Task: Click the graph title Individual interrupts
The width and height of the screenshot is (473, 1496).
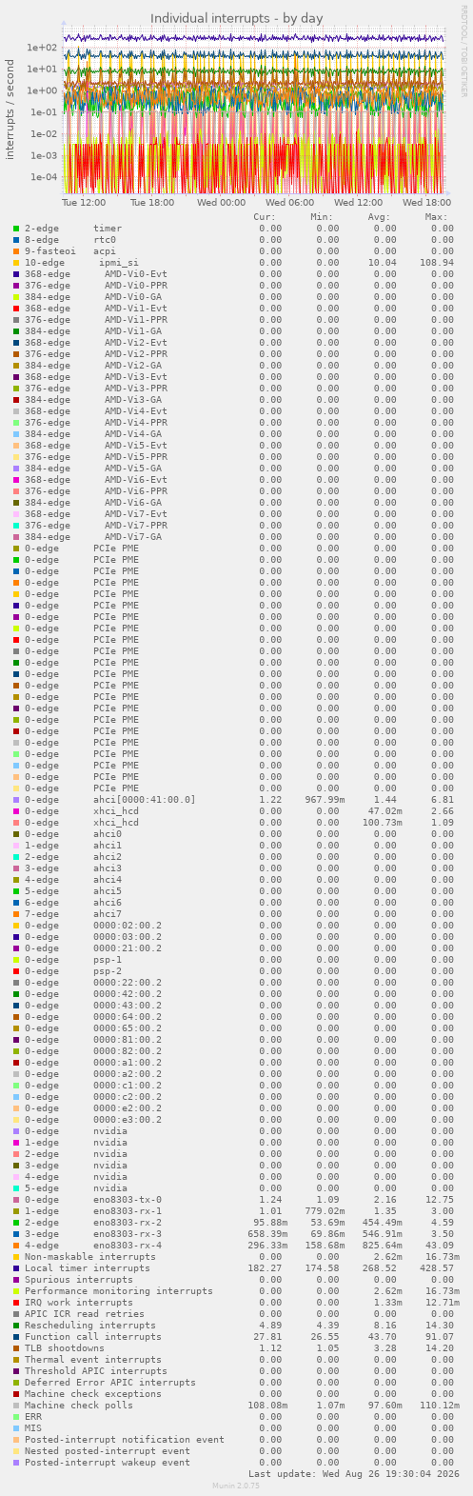Action: pyautogui.click(x=236, y=18)
